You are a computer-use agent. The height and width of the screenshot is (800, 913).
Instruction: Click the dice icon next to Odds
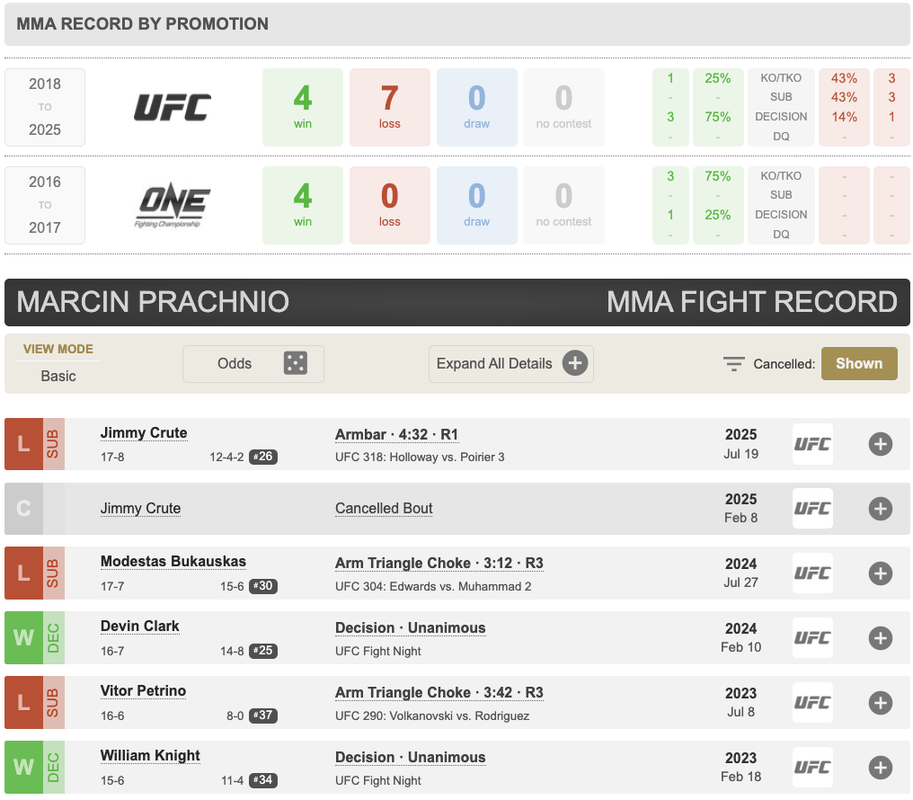tap(295, 364)
